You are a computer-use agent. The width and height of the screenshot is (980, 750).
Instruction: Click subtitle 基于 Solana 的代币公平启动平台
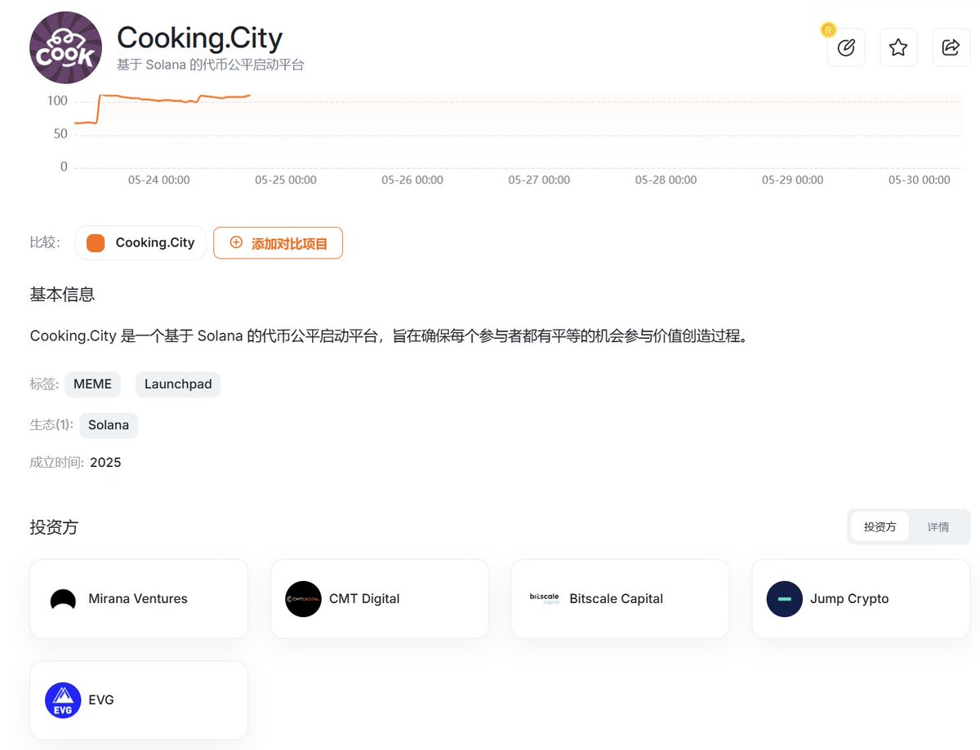click(x=211, y=65)
